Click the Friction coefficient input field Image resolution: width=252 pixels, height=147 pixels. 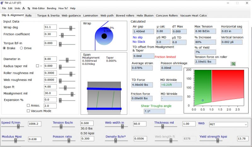50,34
